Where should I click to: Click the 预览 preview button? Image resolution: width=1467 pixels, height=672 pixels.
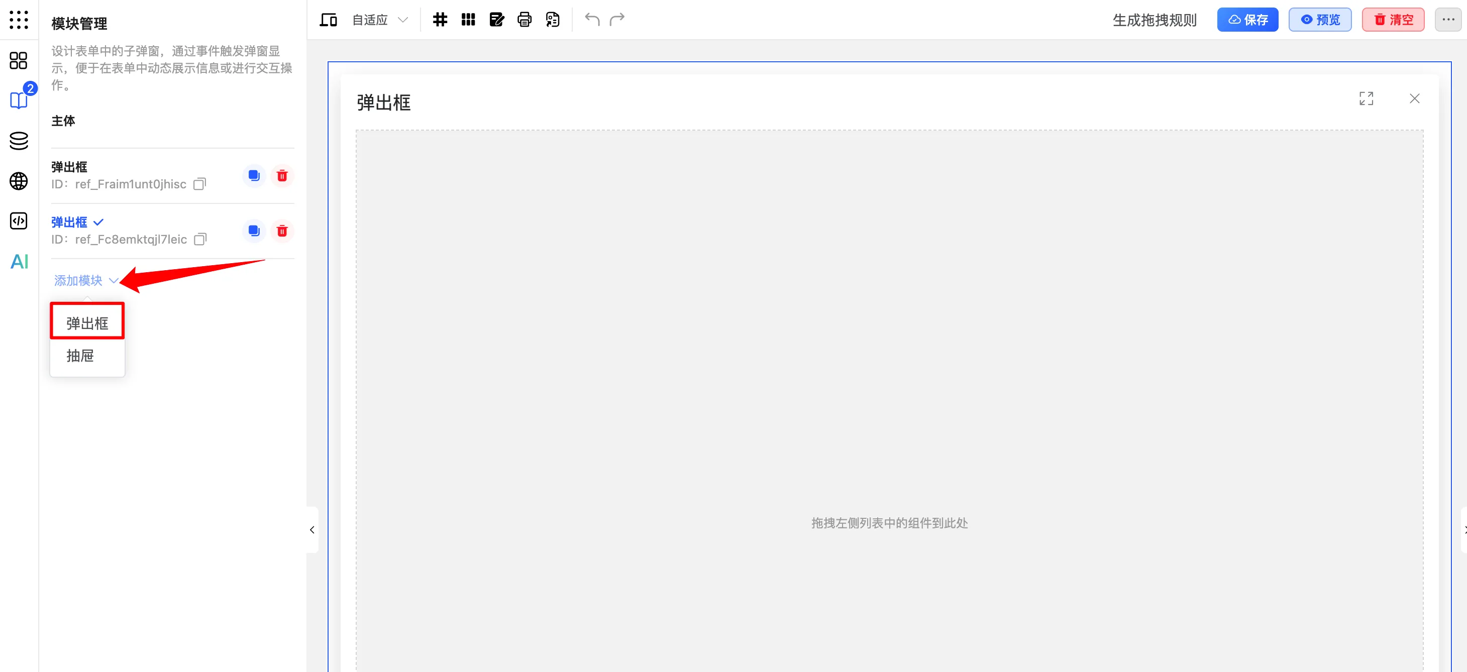coord(1319,20)
